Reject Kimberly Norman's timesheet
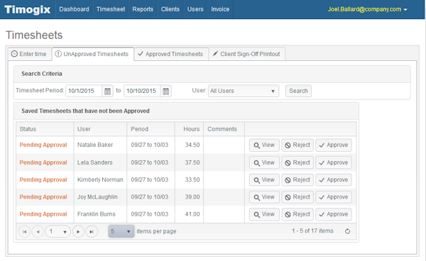This screenshot has width=426, height=261. coord(297,180)
